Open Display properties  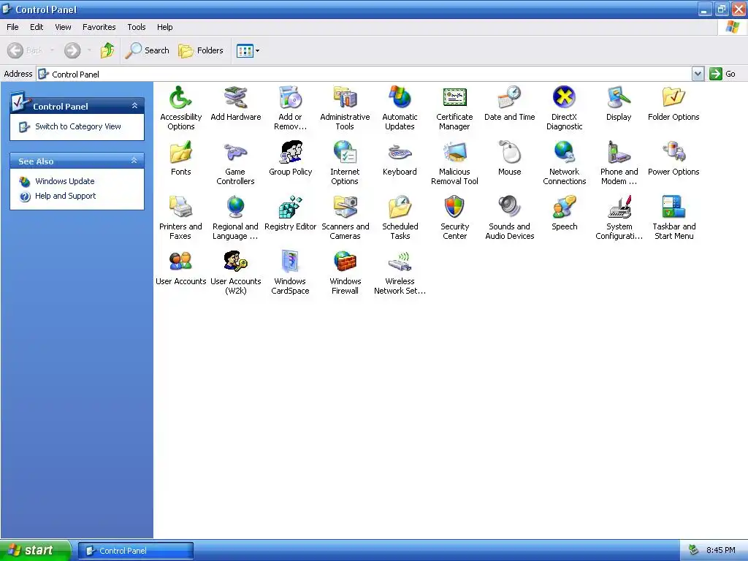click(619, 104)
